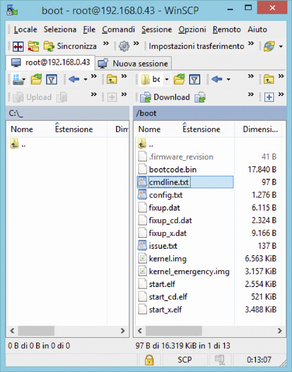Select the config.txt file

point(166,195)
